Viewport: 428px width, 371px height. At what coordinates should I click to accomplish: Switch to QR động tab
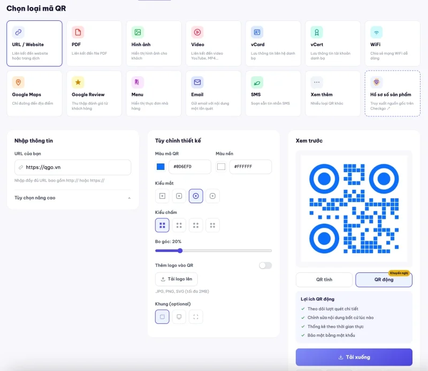pos(384,280)
